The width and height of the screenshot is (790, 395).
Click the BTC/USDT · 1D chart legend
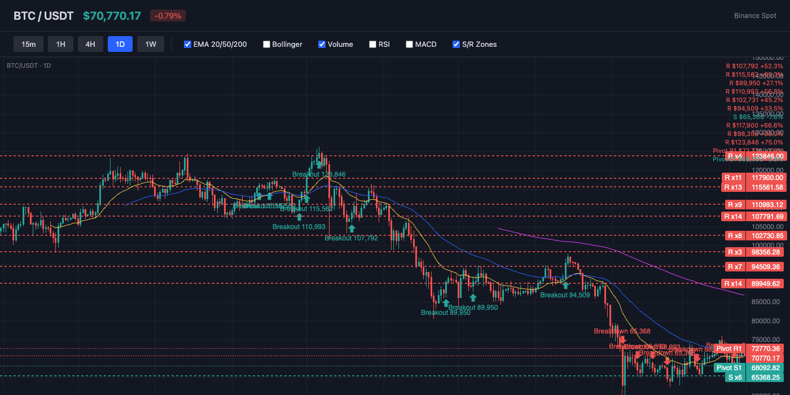(28, 65)
